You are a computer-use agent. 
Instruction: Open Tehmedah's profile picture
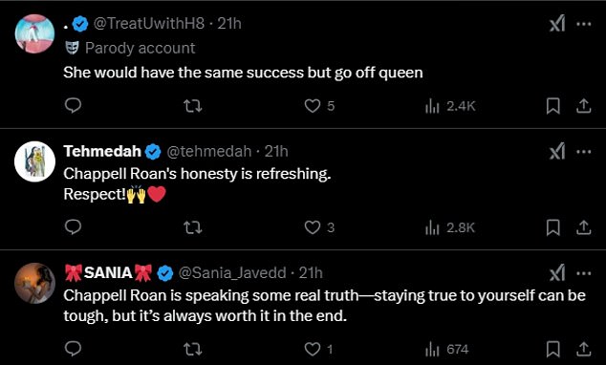(x=34, y=161)
